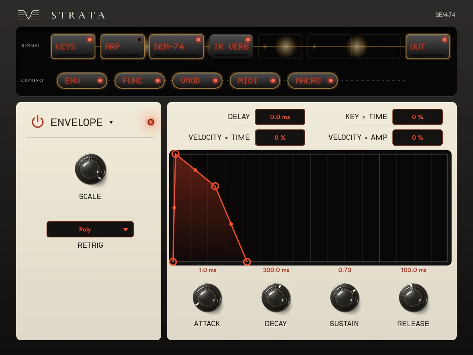Screen dimensions: 473x355
Task: Click the SCALE knob
Action: coord(90,169)
